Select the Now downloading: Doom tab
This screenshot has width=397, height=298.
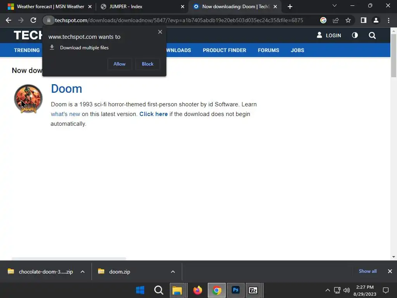pos(234,7)
